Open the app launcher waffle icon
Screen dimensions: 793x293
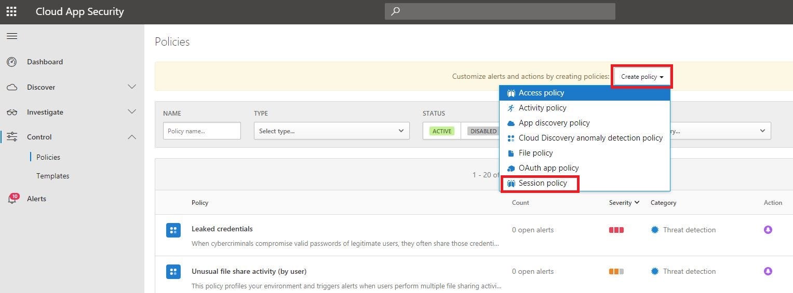(x=11, y=11)
